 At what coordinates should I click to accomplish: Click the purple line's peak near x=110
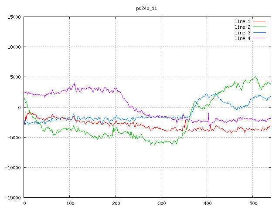click(75, 83)
